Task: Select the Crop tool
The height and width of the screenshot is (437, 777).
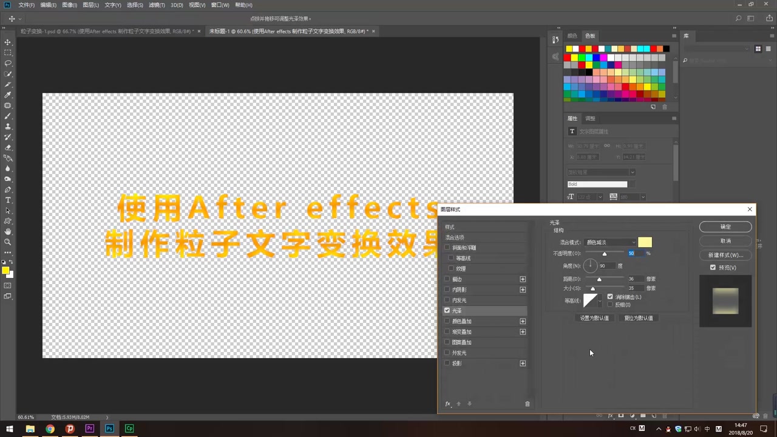Action: [8, 84]
